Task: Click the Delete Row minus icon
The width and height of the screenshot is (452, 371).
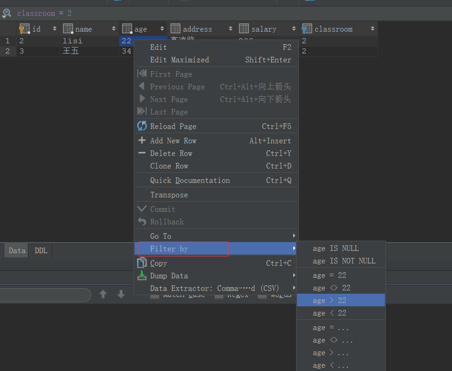Action: click(x=142, y=153)
